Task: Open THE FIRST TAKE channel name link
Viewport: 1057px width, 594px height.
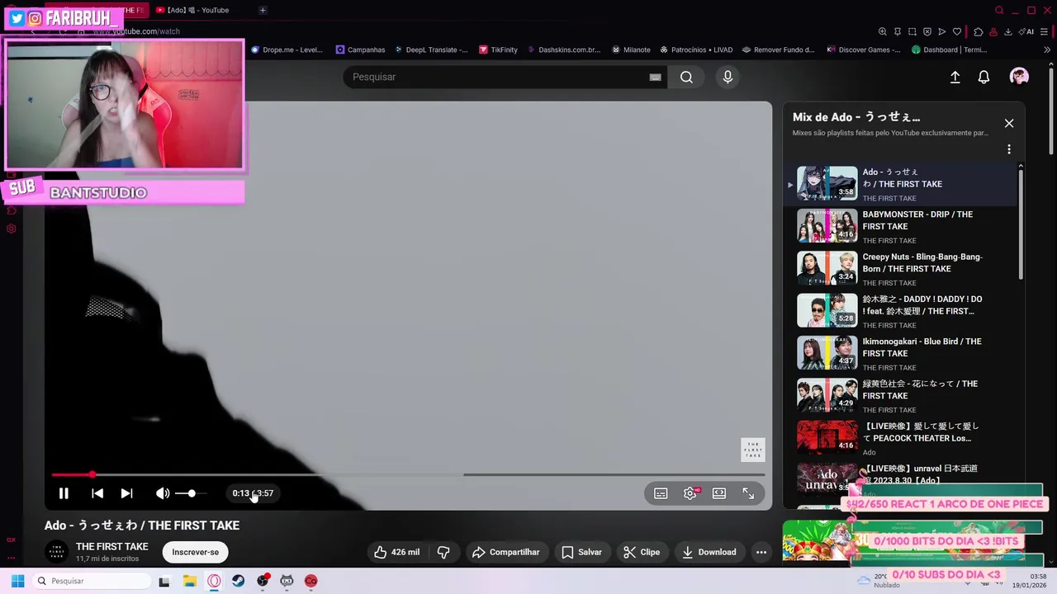Action: coord(112,546)
